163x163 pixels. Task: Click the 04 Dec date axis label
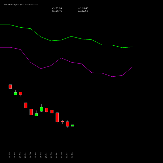click(72, 155)
